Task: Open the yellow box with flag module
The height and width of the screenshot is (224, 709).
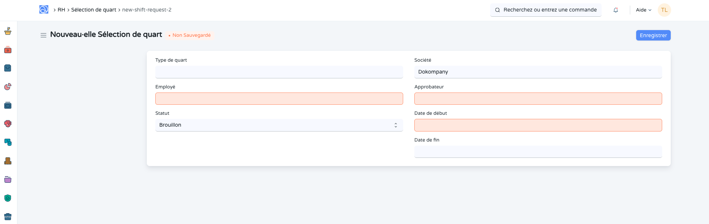Action: tap(8, 31)
